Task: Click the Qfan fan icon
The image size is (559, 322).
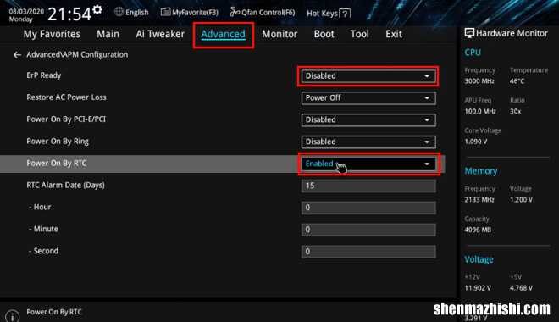Action: [x=235, y=12]
